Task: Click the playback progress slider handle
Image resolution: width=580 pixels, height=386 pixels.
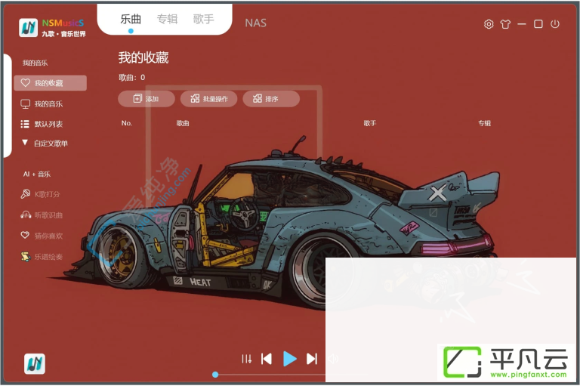Action: (215, 375)
